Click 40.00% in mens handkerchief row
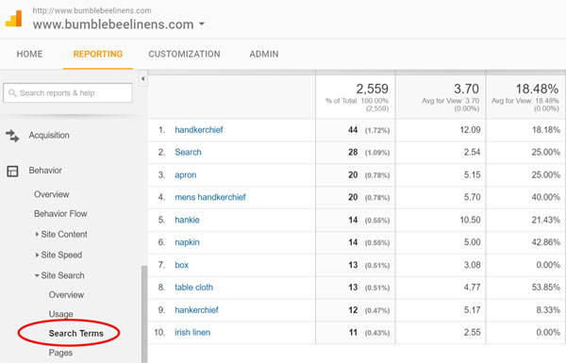566x363 pixels. click(x=546, y=197)
